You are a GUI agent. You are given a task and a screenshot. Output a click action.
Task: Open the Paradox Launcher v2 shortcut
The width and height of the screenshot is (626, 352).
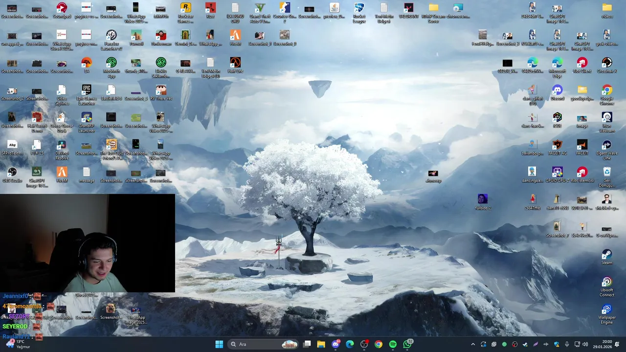point(112,40)
